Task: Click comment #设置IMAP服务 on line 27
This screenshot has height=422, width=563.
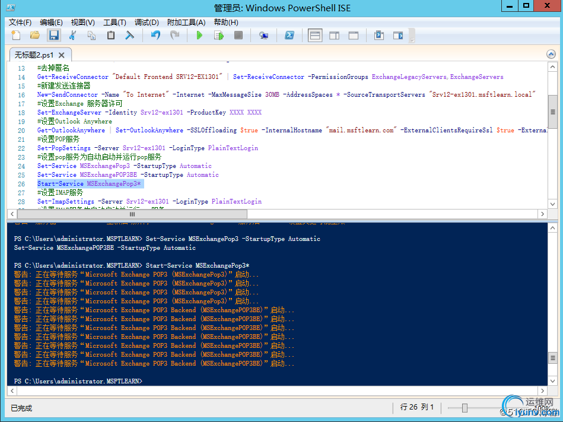Action: click(60, 192)
